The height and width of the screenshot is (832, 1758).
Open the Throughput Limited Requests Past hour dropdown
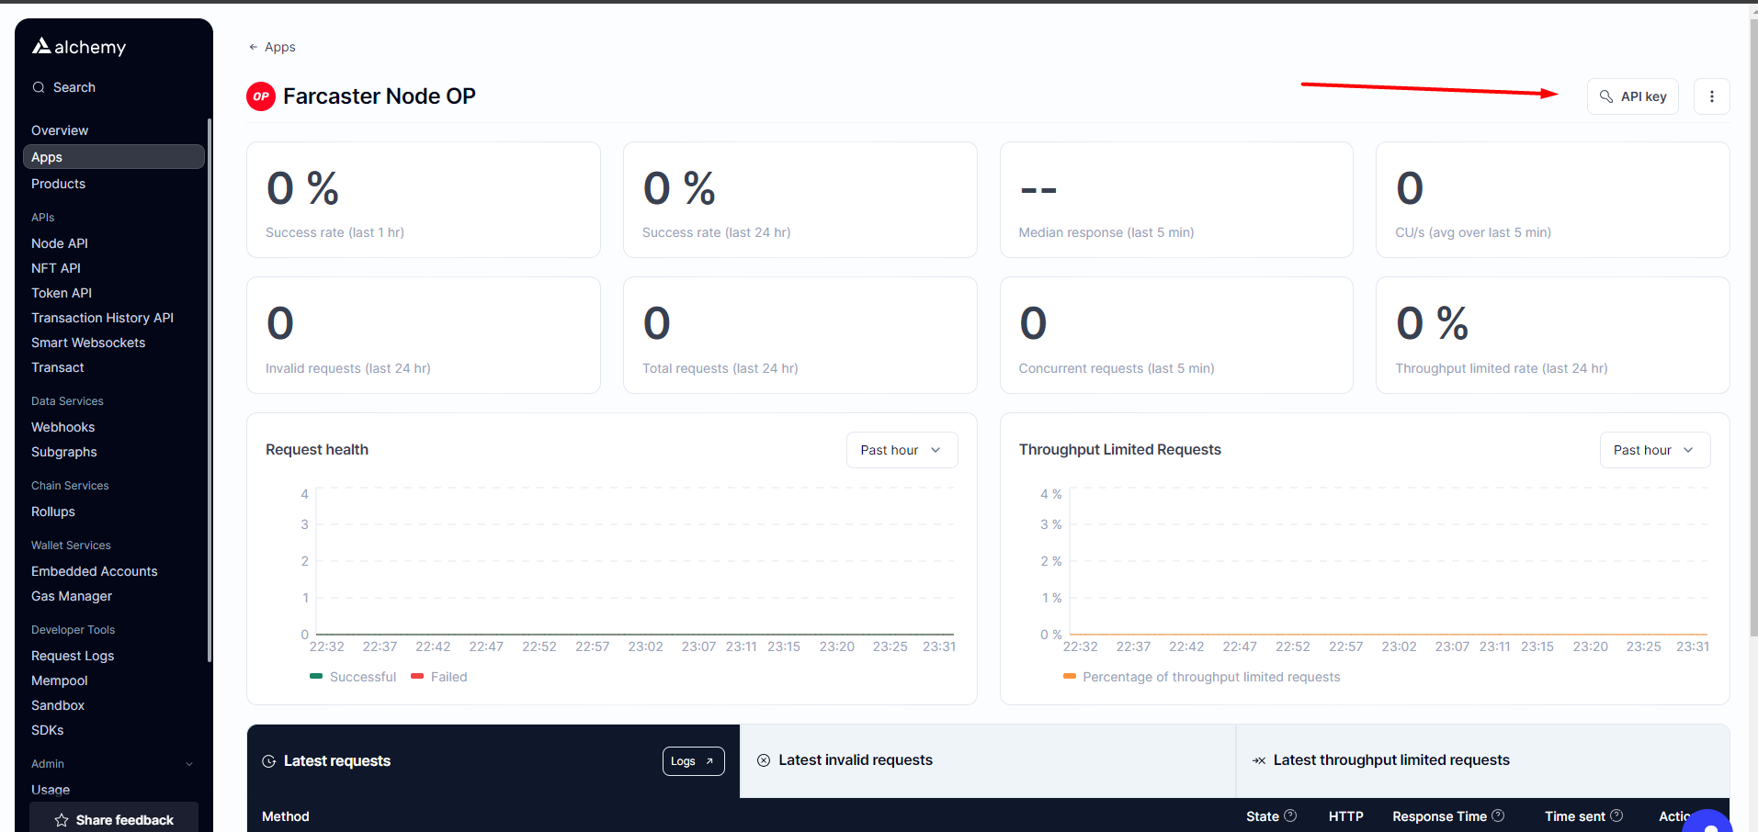[x=1655, y=450]
